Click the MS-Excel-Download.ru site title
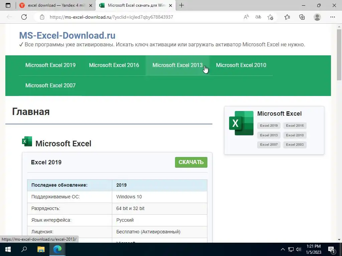Viewport: 342px width, 256px height. tap(67, 35)
